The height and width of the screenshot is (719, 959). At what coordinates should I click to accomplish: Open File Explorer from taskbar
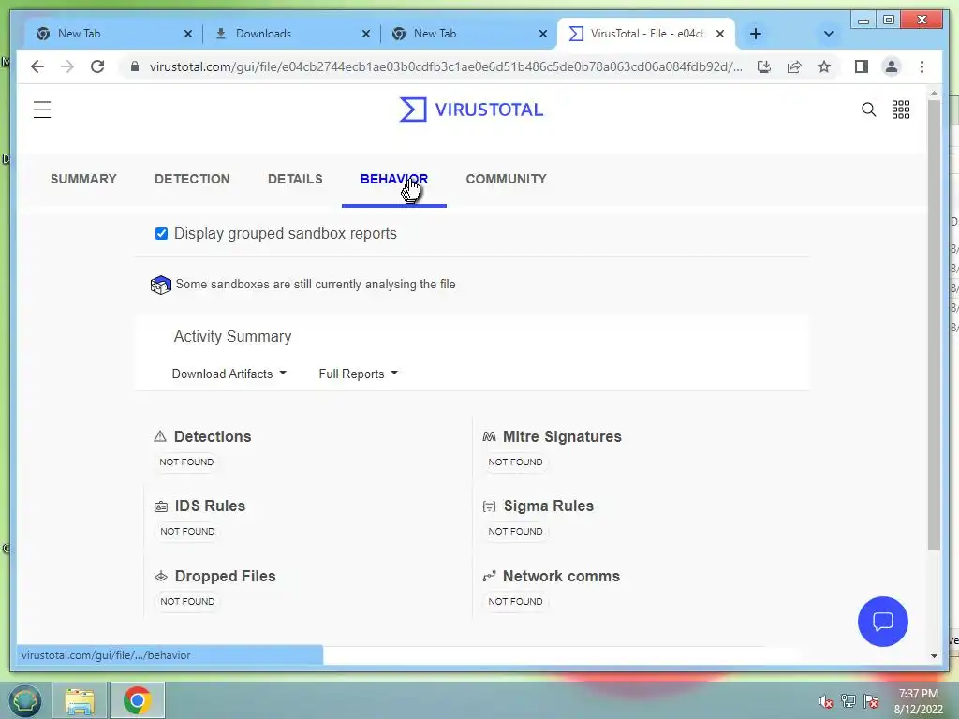(80, 700)
